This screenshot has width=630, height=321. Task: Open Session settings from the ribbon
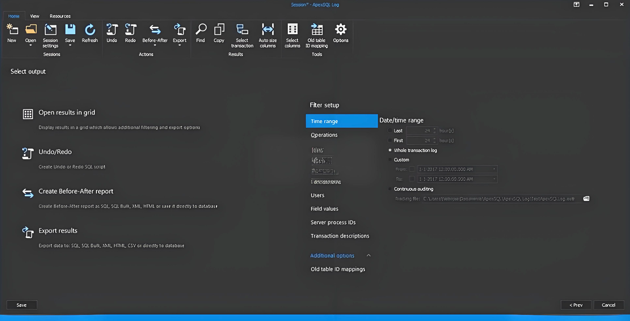tap(50, 35)
